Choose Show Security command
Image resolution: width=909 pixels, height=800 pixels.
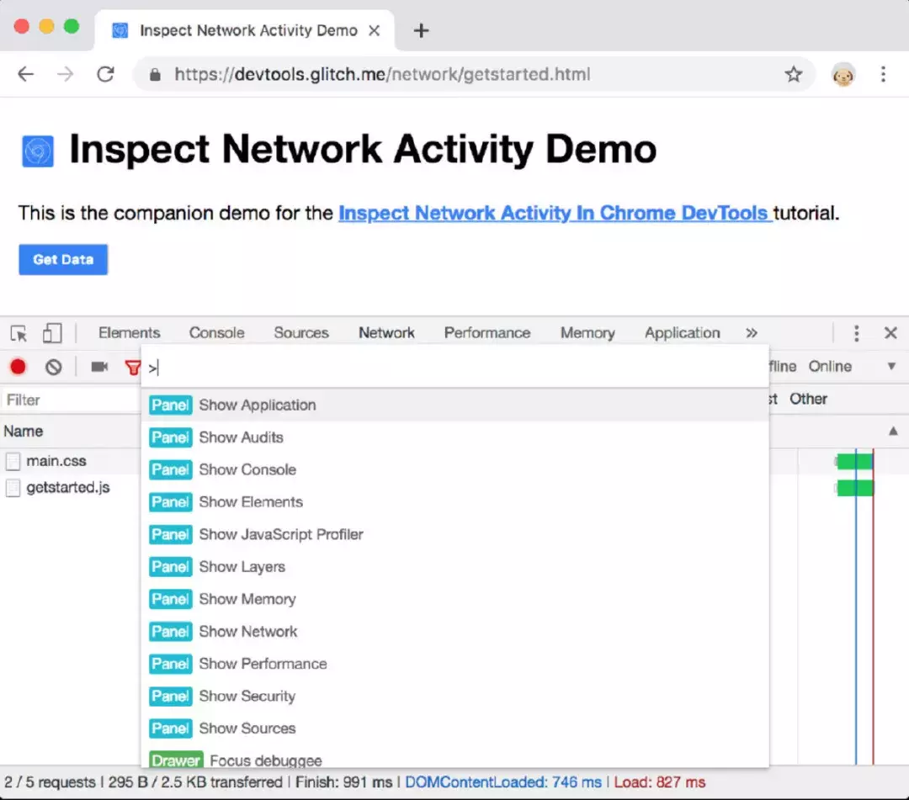(x=455, y=697)
